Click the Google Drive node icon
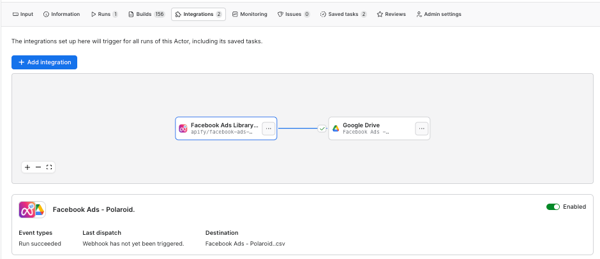 336,129
